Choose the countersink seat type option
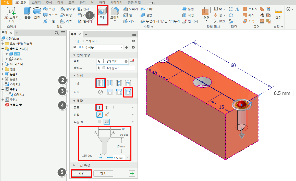This screenshot has height=181, width=296. 128,92
